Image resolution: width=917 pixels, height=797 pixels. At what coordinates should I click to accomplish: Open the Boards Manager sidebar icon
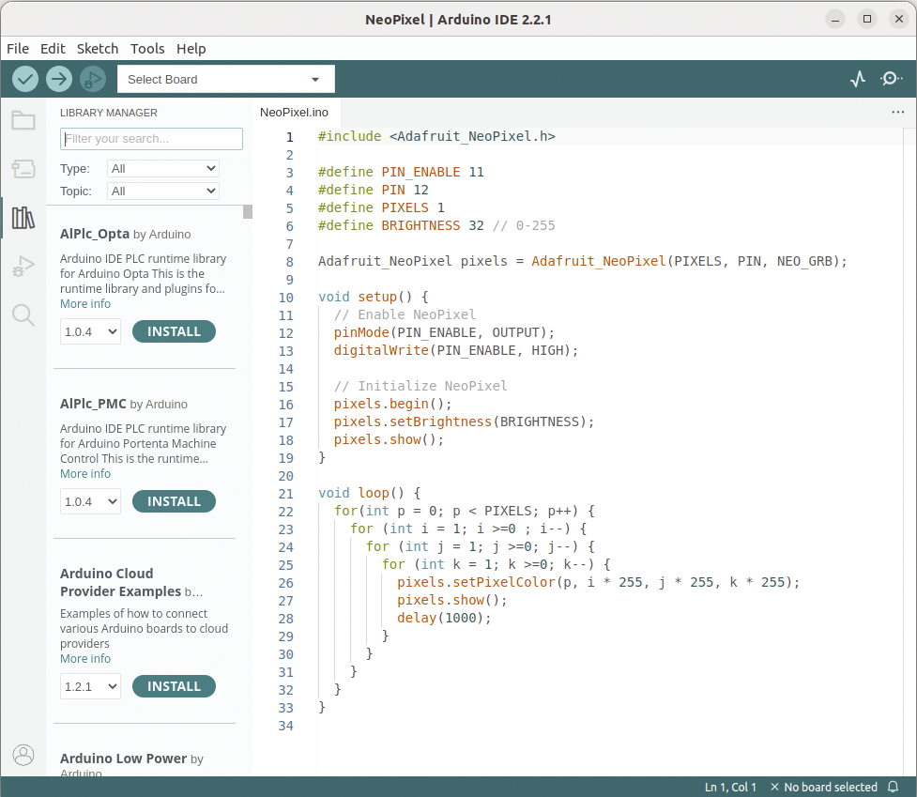(x=23, y=169)
